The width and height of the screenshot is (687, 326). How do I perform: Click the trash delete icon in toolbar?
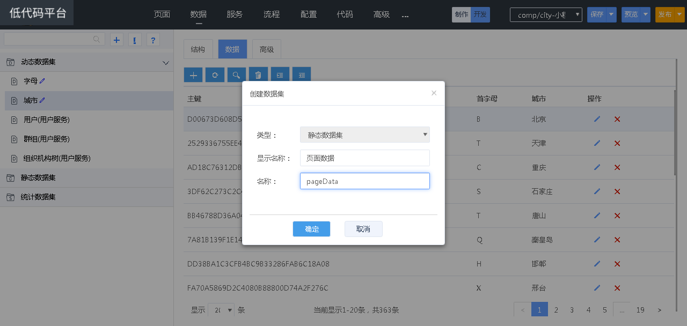258,75
